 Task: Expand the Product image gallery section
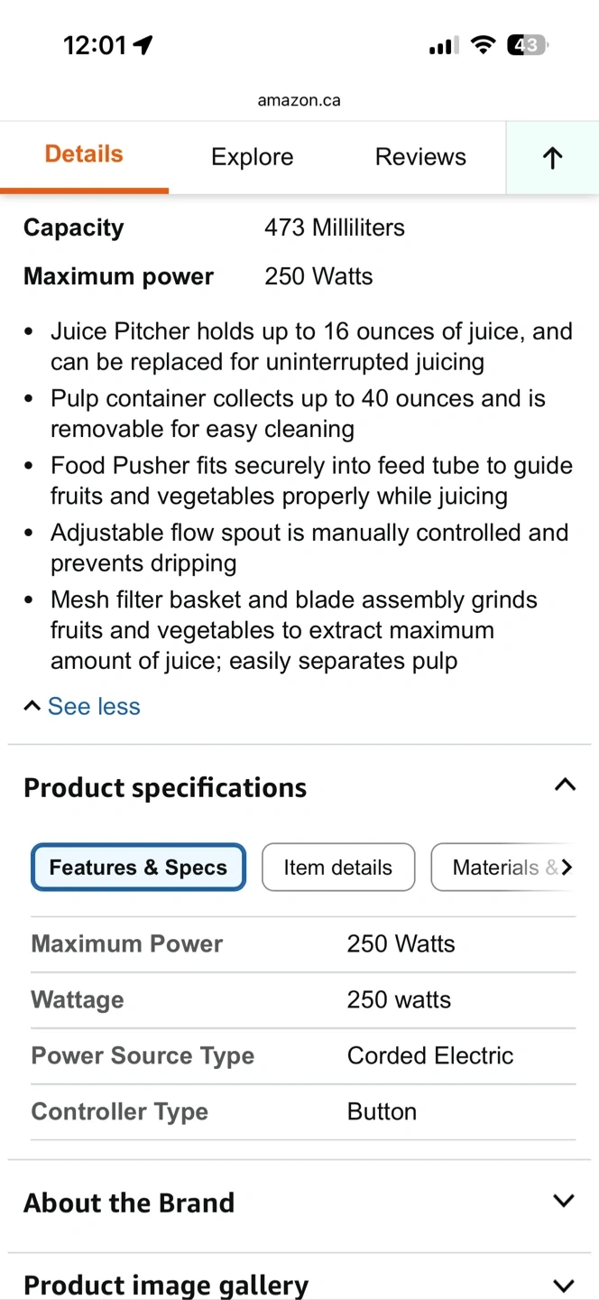pyautogui.click(x=564, y=1285)
